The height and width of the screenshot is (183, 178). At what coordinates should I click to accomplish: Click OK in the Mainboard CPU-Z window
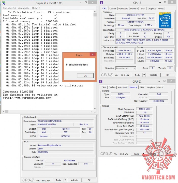tap(89, 180)
